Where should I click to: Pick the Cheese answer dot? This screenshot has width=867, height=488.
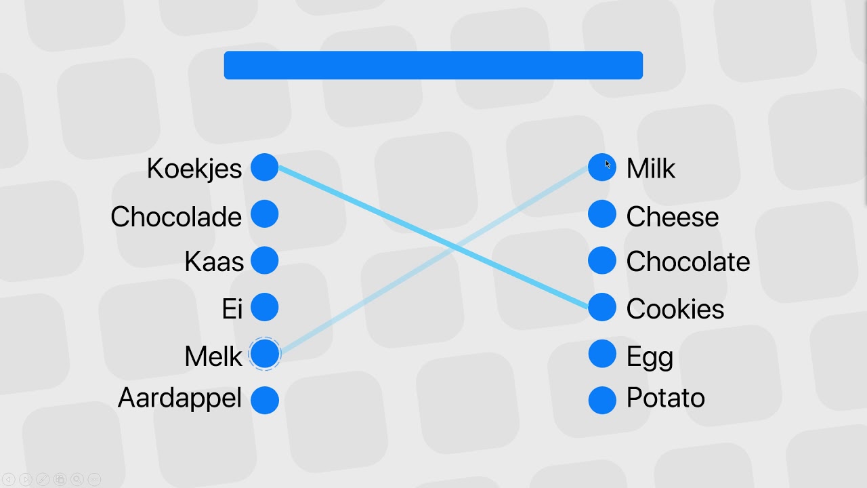(602, 214)
